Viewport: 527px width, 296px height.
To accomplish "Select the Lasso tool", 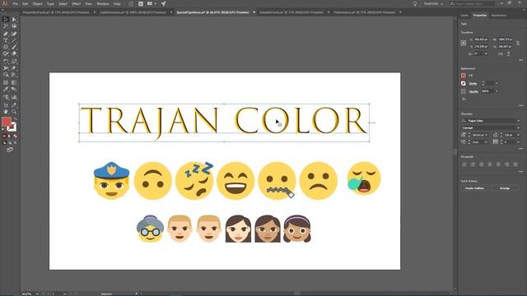I will (14, 26).
